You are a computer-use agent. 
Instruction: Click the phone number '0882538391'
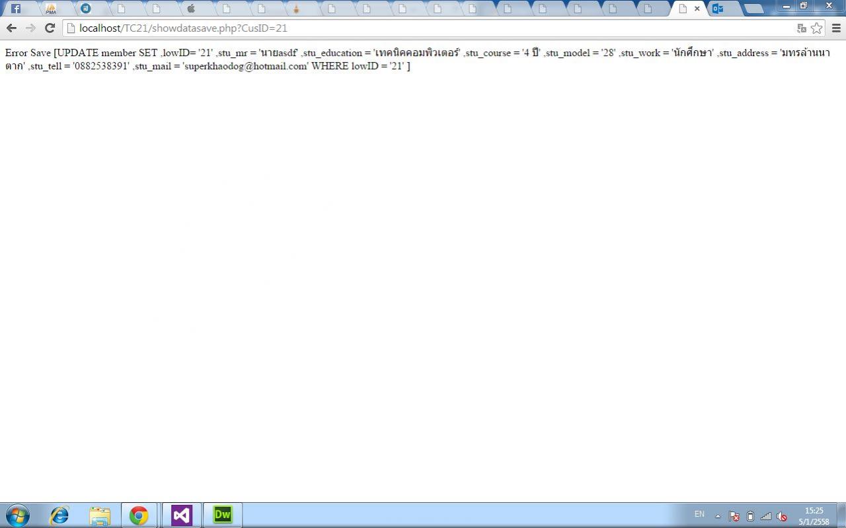(101, 66)
